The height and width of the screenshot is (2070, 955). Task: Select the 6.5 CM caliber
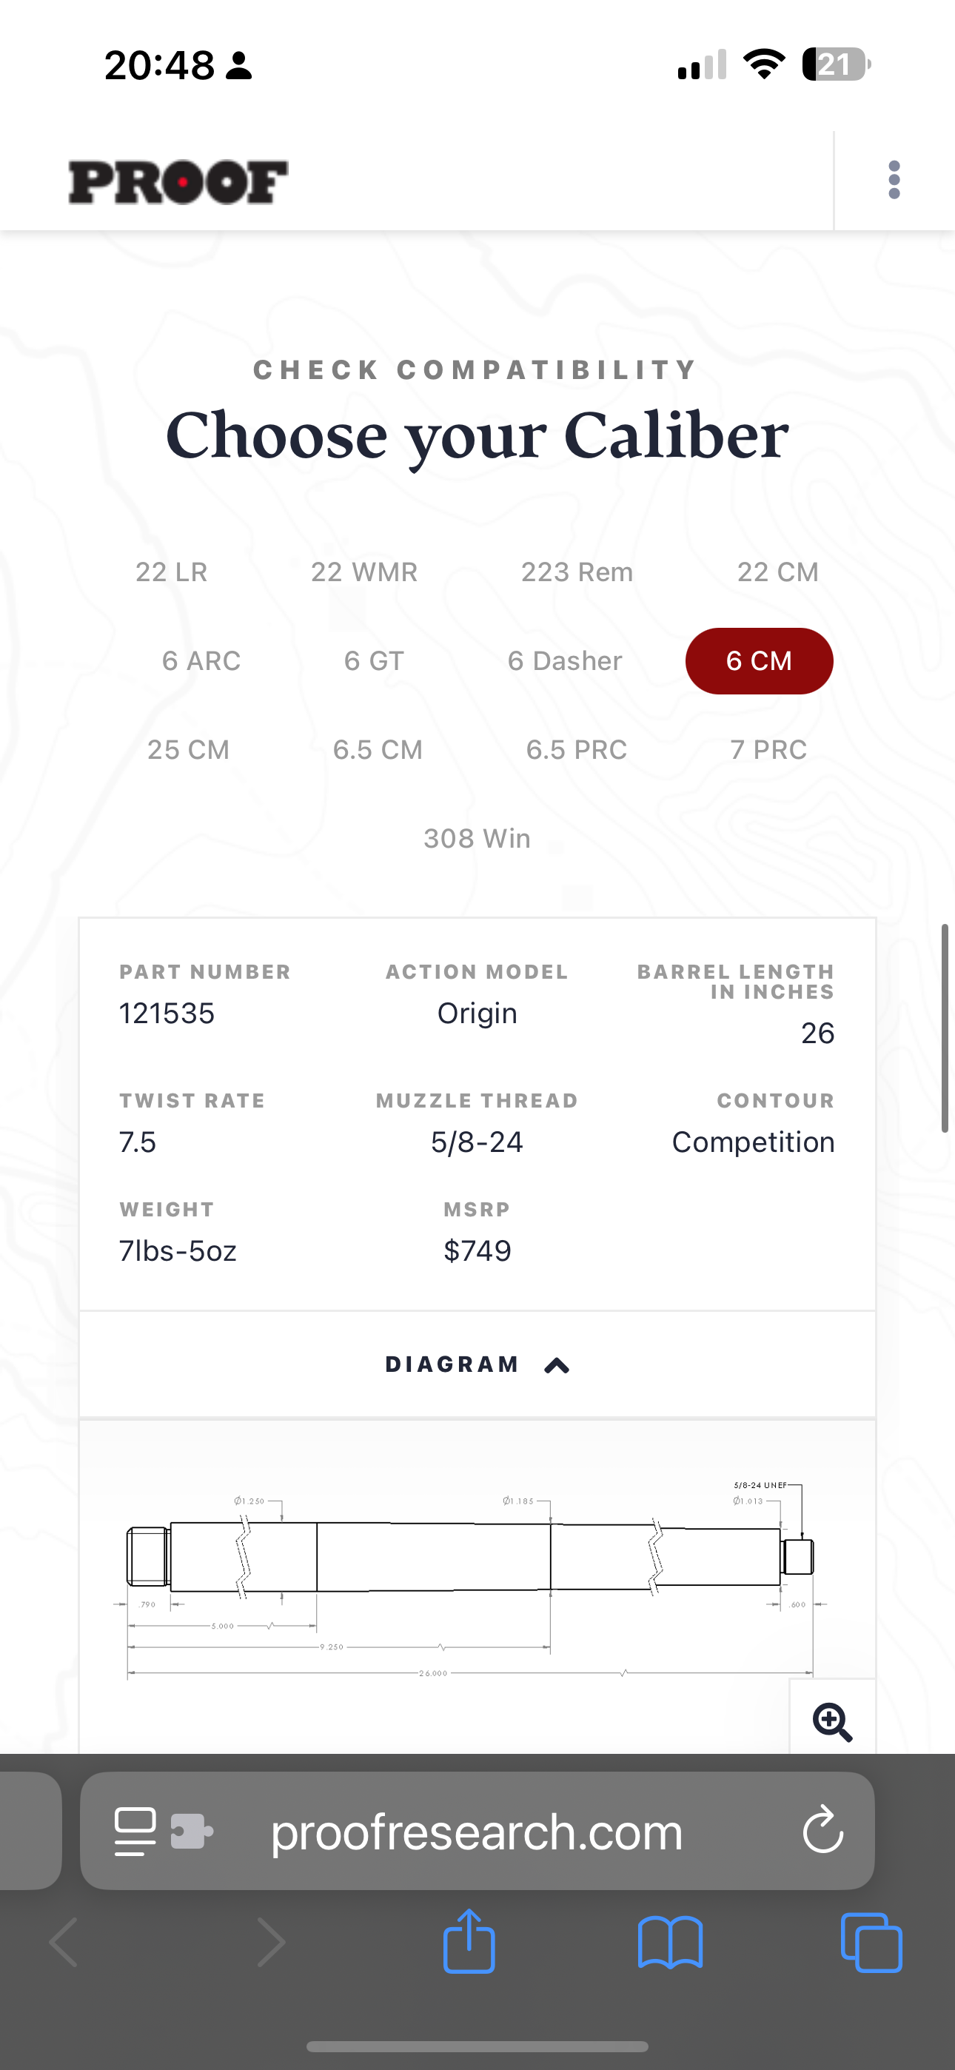coord(378,750)
